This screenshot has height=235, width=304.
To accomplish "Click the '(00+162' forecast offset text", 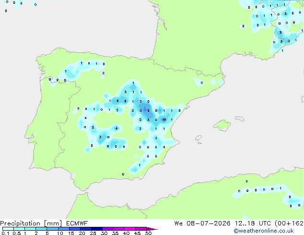I will coord(289,223).
